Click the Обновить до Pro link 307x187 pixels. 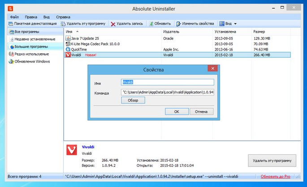coord(276,176)
